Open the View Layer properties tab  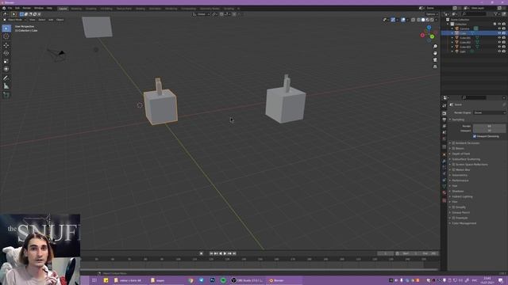point(444,127)
